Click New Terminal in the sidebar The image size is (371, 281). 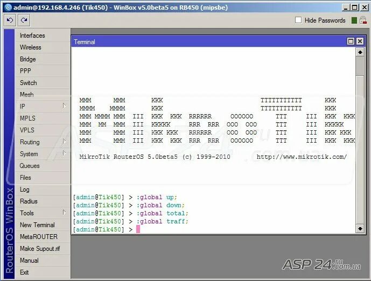point(43,225)
